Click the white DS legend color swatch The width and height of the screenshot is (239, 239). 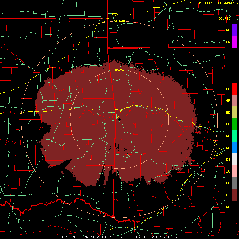[234, 159]
